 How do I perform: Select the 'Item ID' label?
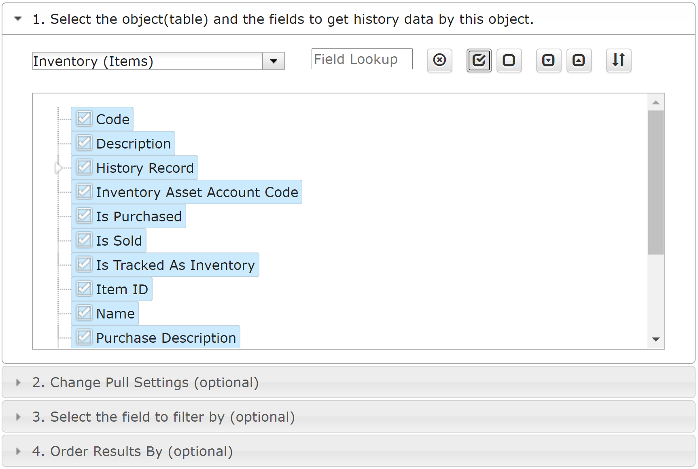122,289
